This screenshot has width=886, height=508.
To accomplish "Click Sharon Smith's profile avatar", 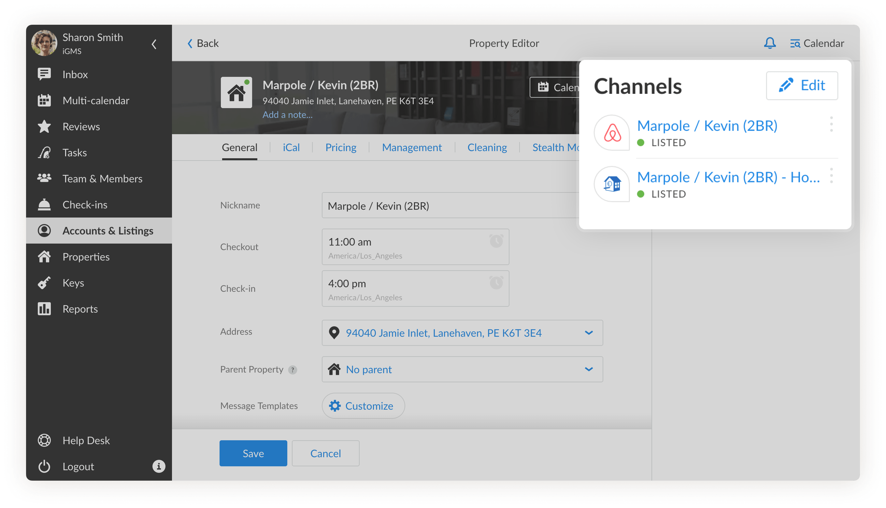I will pos(44,43).
